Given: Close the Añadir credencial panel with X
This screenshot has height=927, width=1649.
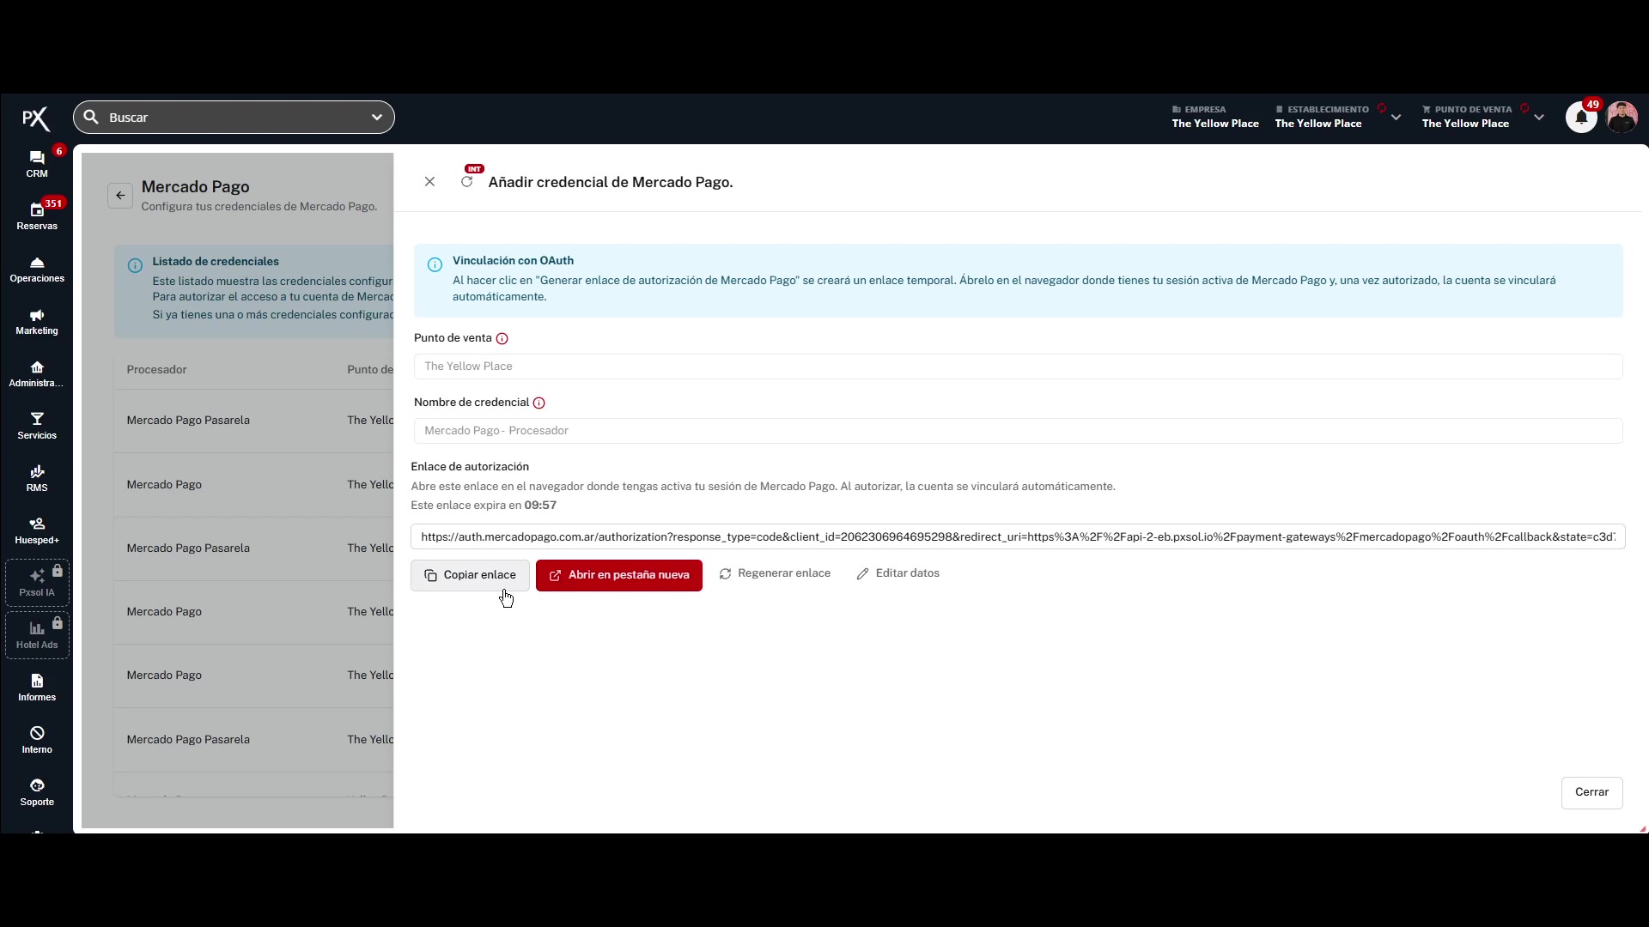Looking at the screenshot, I should 429,182.
